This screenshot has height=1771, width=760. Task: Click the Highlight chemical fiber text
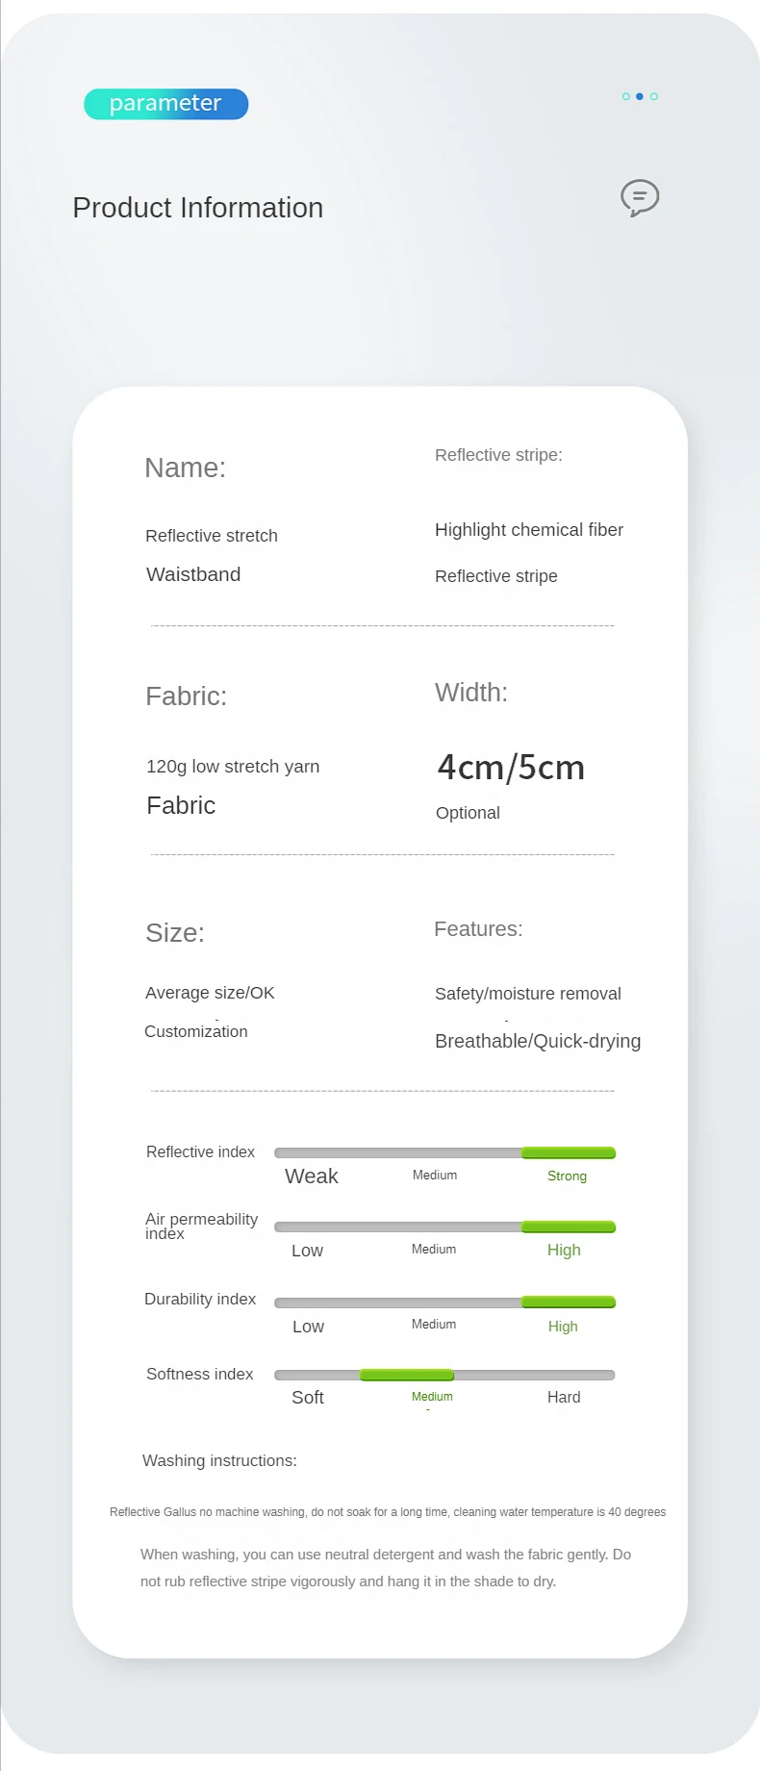tap(529, 530)
